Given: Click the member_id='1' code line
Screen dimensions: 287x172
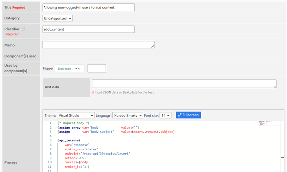Looking at the screenshot, I should [77, 167].
